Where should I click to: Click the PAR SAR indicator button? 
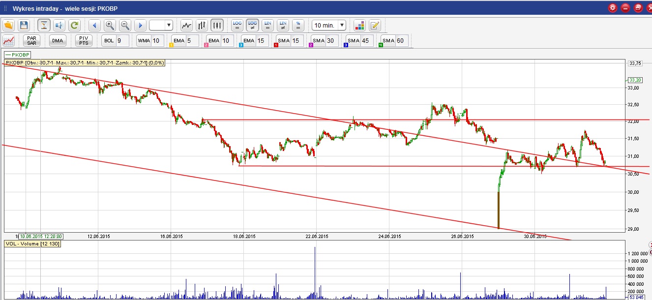pyautogui.click(x=32, y=40)
